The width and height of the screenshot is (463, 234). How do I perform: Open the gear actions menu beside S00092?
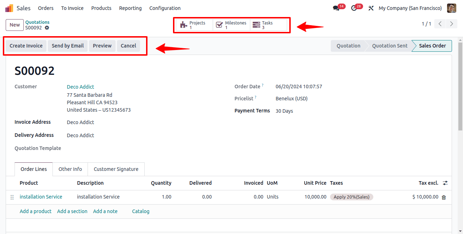point(47,28)
